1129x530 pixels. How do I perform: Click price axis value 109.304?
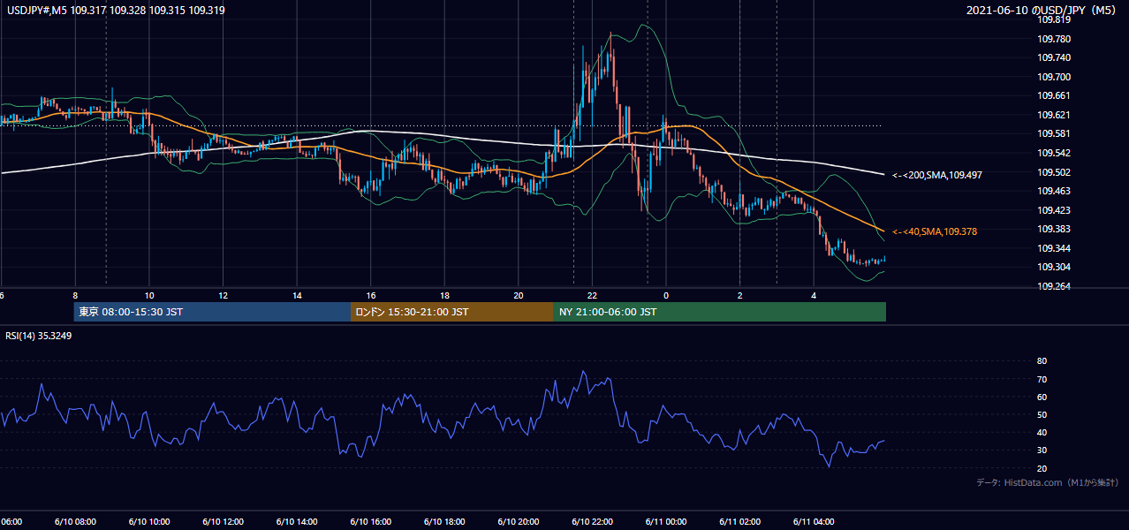(1054, 267)
